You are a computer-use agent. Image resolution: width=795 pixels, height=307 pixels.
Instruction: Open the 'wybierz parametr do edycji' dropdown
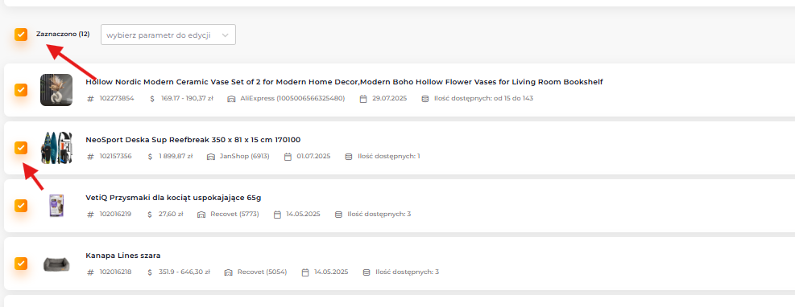click(x=168, y=35)
